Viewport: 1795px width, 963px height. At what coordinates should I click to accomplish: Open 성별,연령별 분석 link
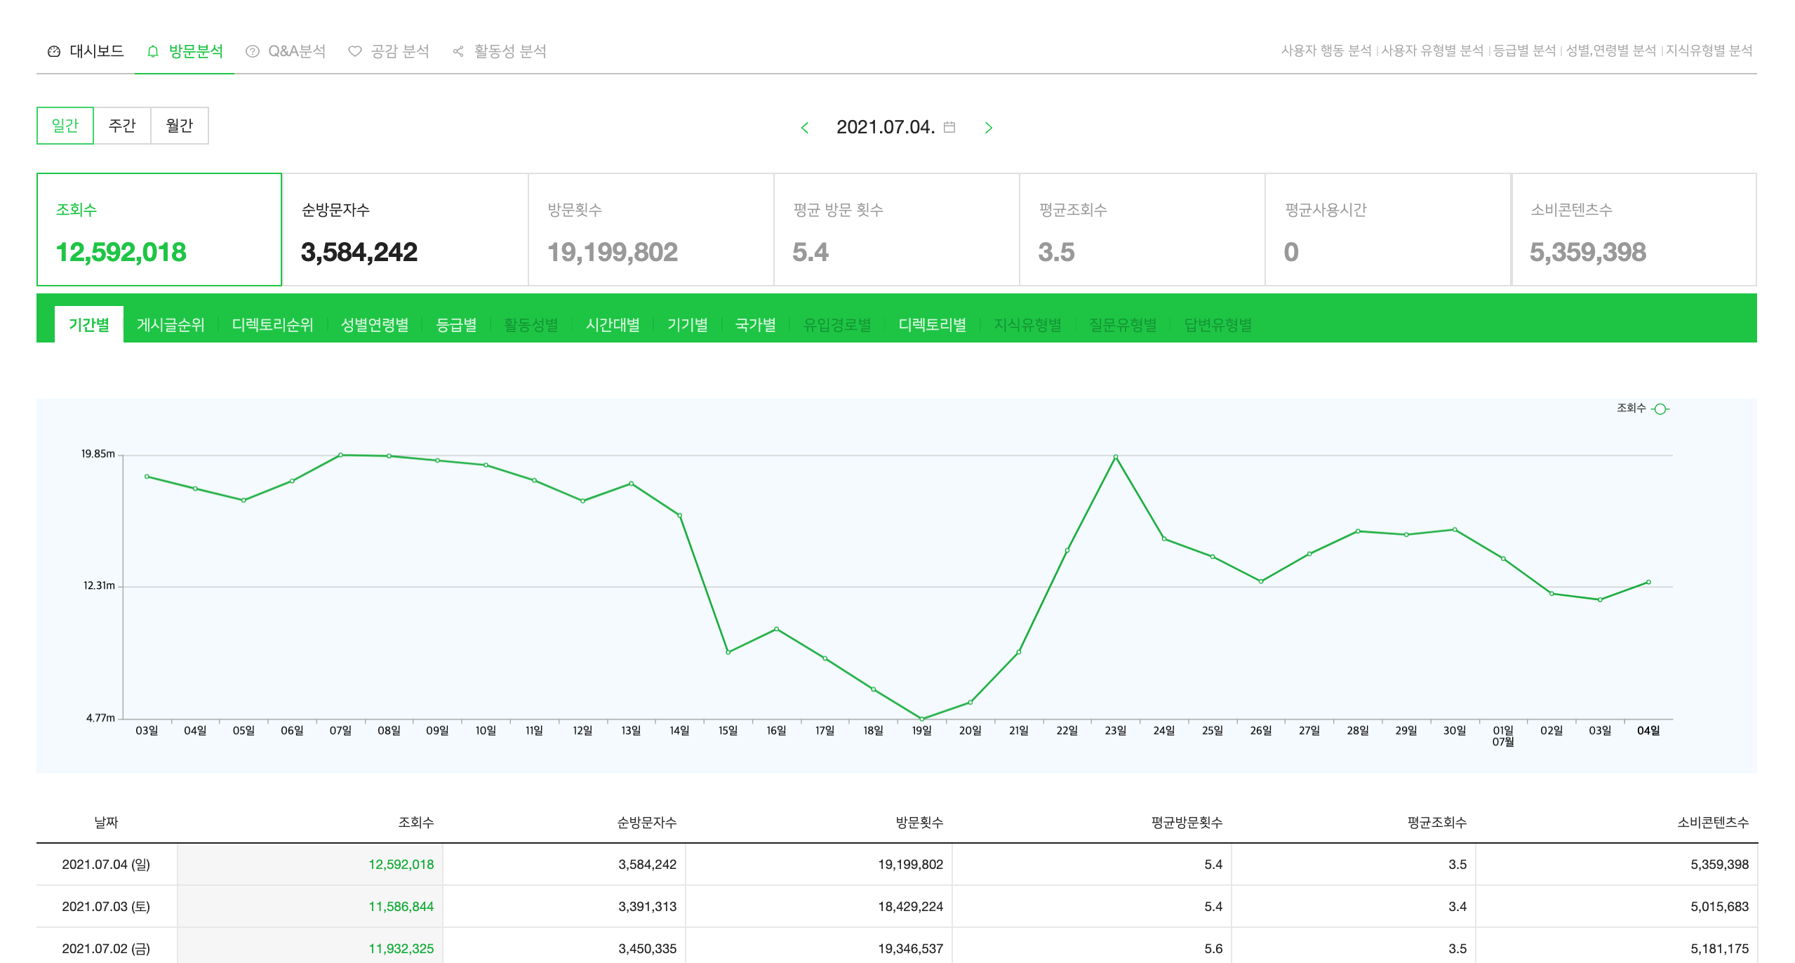pos(1610,51)
